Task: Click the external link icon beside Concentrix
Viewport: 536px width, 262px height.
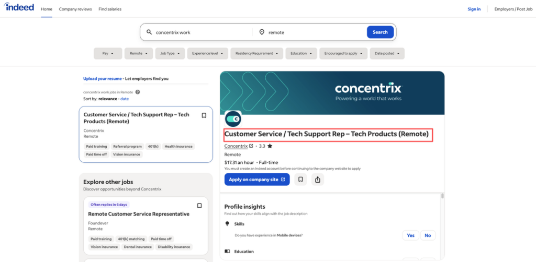Action: pyautogui.click(x=251, y=146)
